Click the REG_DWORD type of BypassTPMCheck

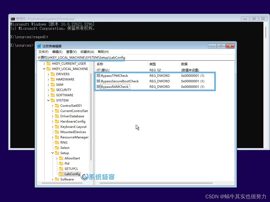160,75
